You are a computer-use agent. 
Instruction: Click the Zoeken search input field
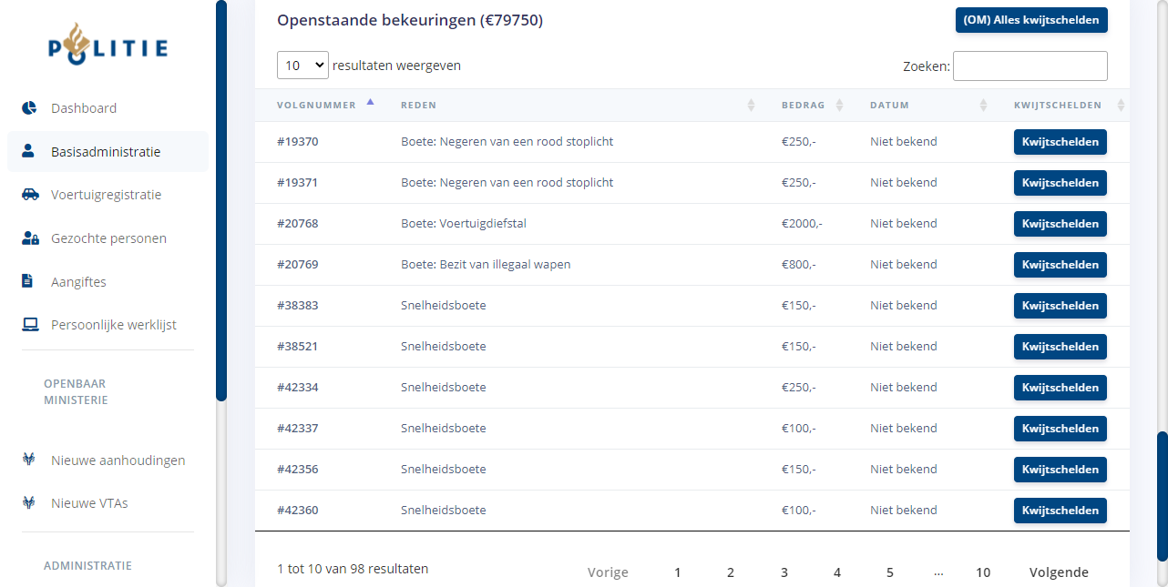(1030, 66)
